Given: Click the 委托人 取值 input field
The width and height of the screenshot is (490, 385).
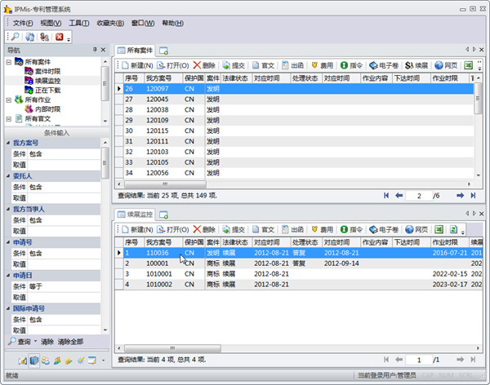Looking at the screenshot, I should click(x=64, y=198).
